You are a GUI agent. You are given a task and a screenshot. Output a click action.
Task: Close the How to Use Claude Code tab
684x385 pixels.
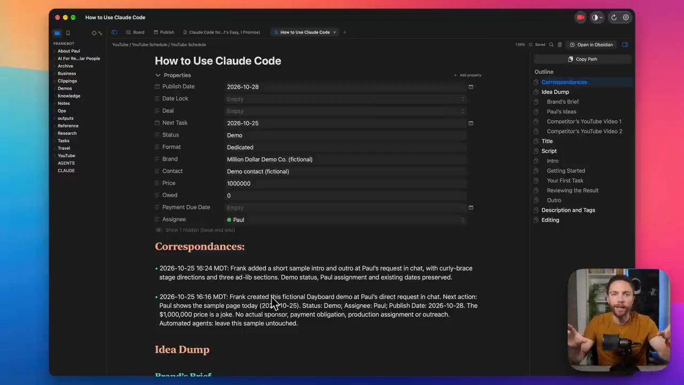[335, 32]
